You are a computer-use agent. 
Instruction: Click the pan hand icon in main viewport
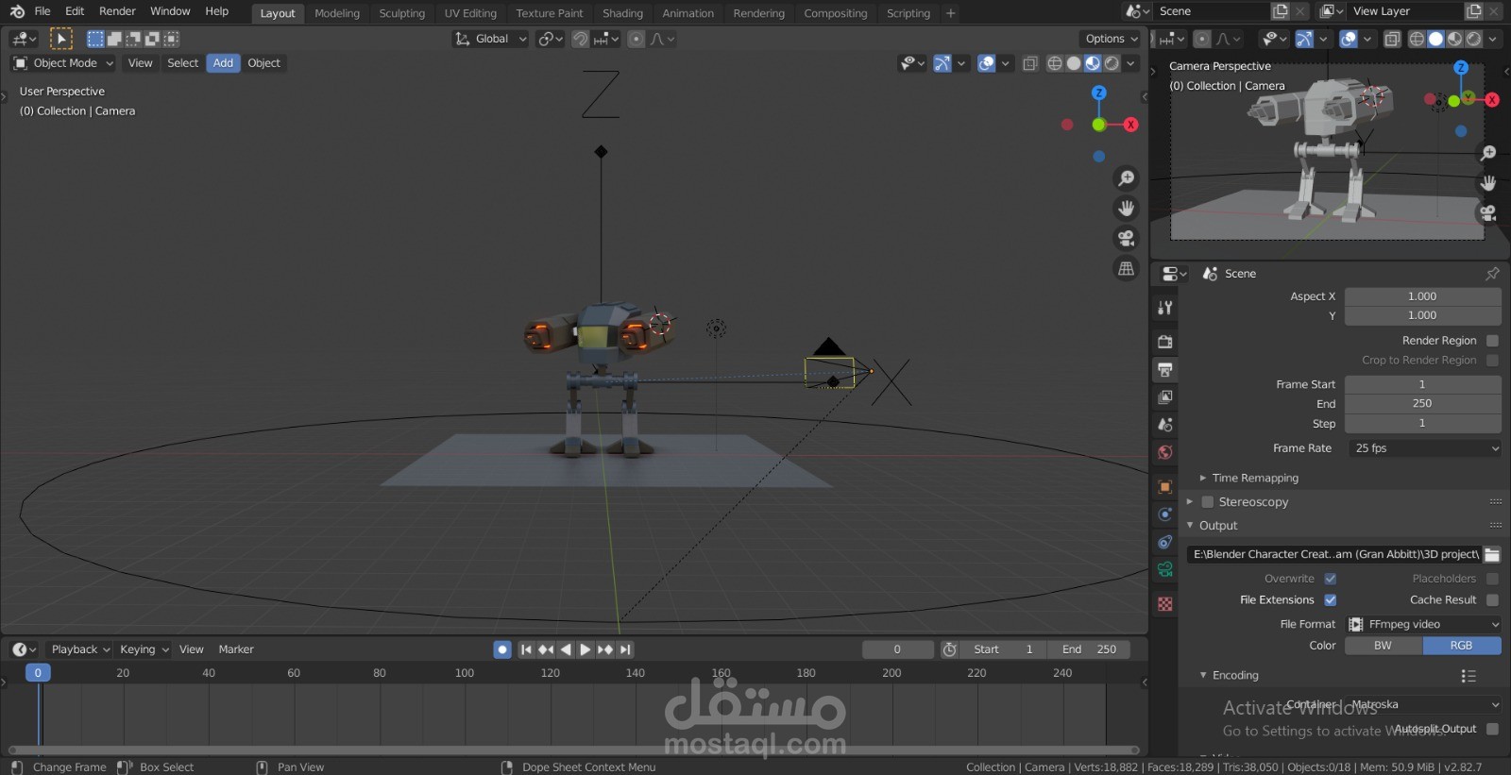pyautogui.click(x=1126, y=209)
